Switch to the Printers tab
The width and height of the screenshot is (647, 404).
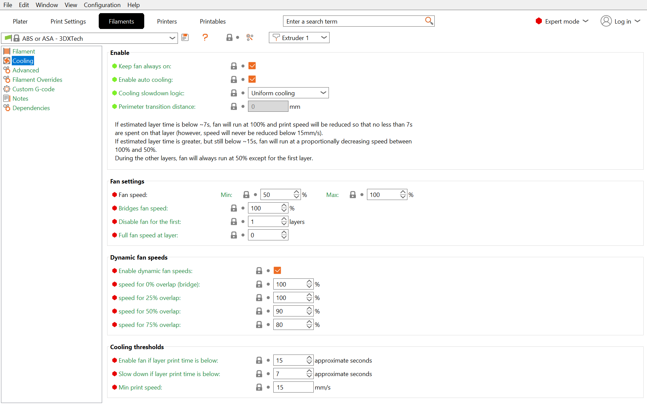pyautogui.click(x=167, y=21)
